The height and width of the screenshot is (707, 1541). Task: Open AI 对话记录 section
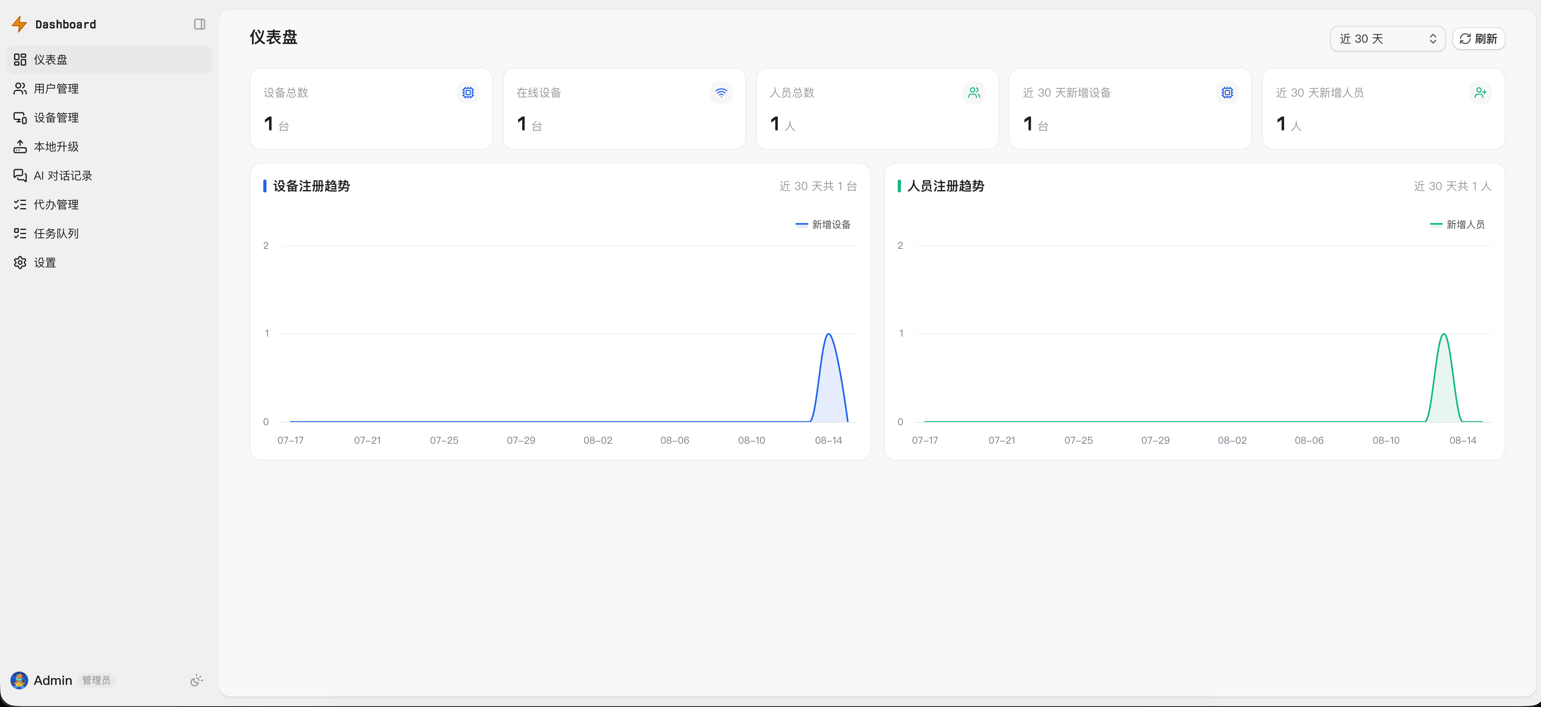coord(109,175)
